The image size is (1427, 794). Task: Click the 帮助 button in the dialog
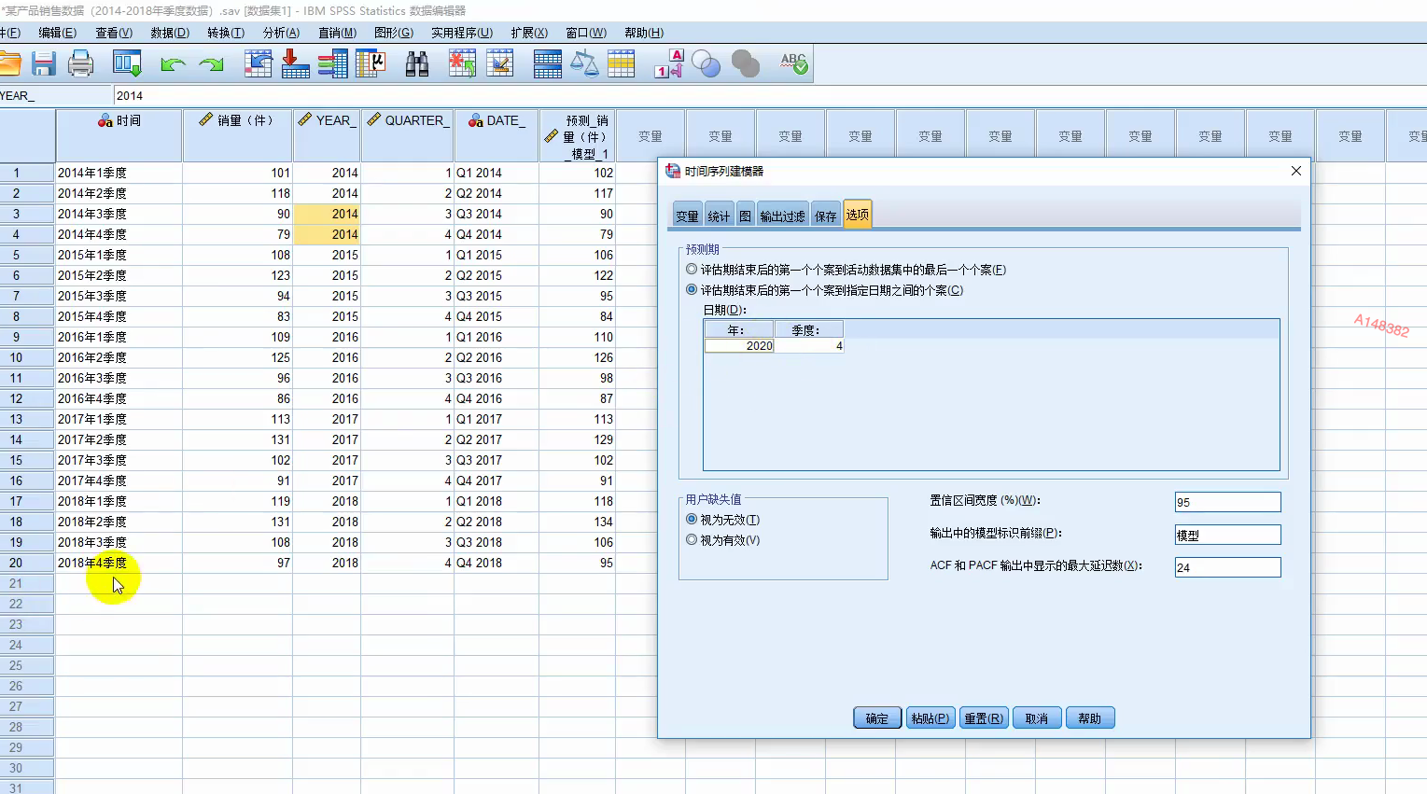pos(1090,718)
